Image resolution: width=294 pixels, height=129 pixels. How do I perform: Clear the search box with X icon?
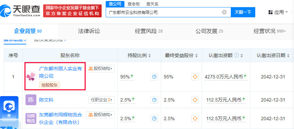[x=224, y=12]
